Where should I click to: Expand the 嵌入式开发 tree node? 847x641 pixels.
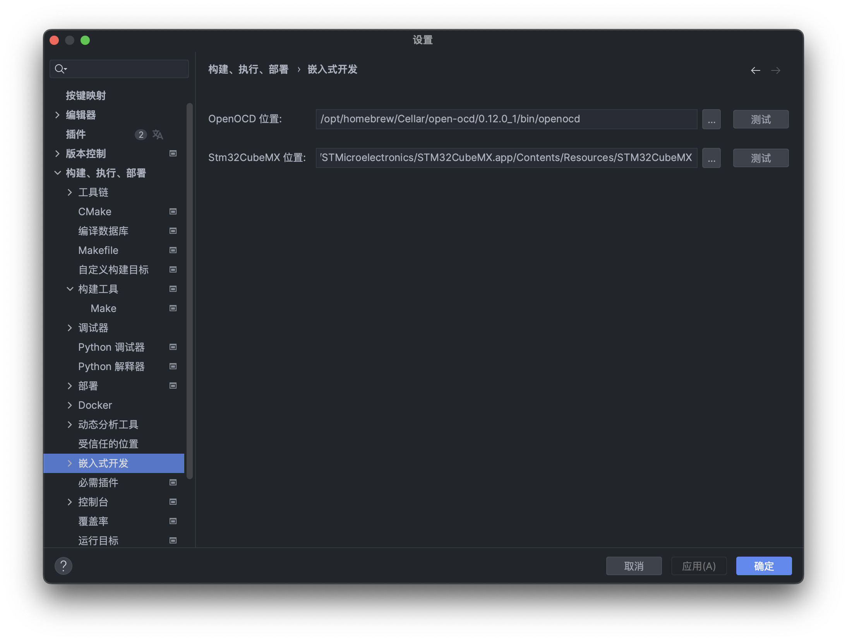[70, 463]
